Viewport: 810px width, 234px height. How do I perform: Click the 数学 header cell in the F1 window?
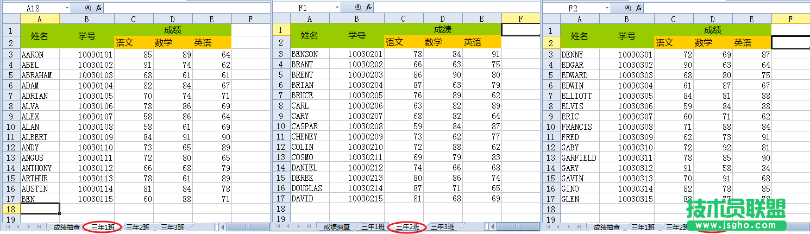(443, 41)
